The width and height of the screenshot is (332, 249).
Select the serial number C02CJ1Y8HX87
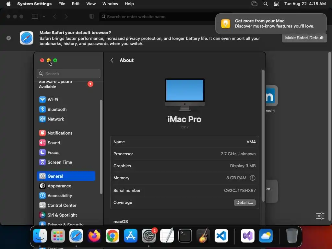[240, 190]
